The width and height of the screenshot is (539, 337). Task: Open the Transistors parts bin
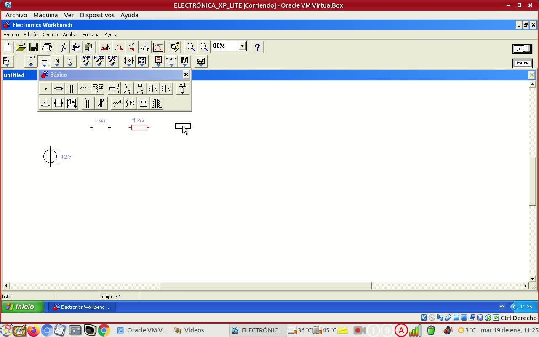tap(70, 62)
